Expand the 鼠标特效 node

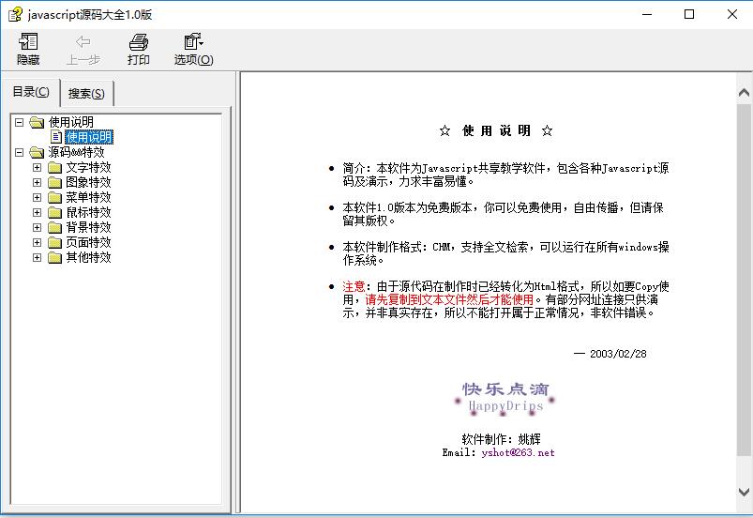pos(37,212)
